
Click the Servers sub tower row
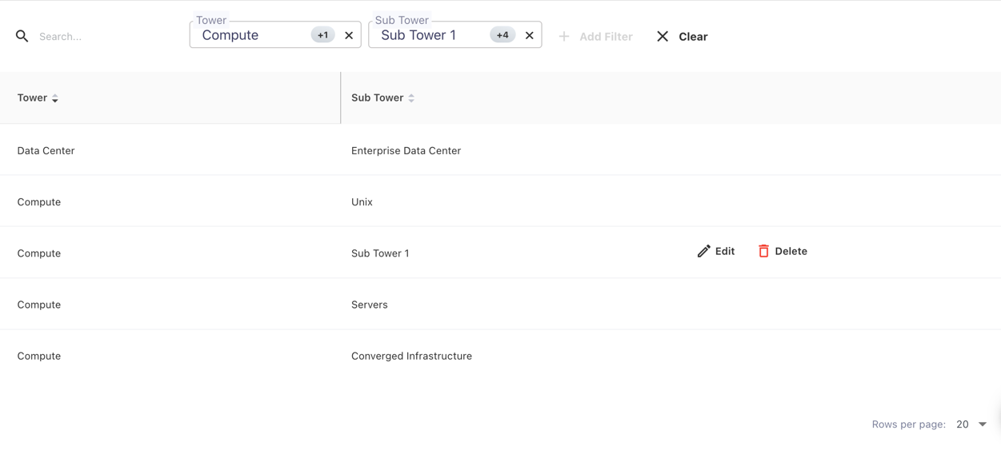click(369, 305)
